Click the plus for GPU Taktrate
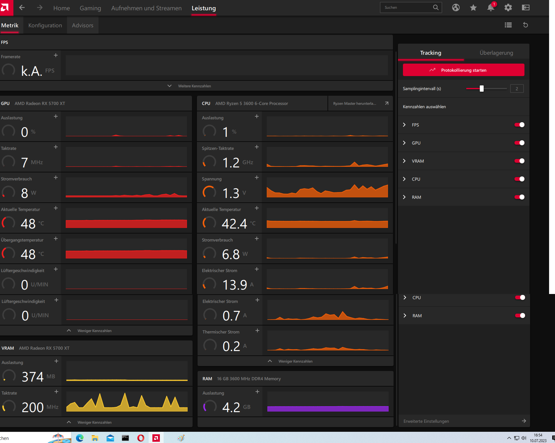555x443 pixels. 56,147
